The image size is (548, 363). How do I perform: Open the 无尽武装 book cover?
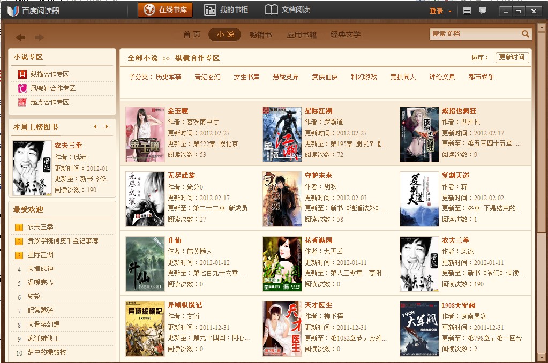coord(145,199)
